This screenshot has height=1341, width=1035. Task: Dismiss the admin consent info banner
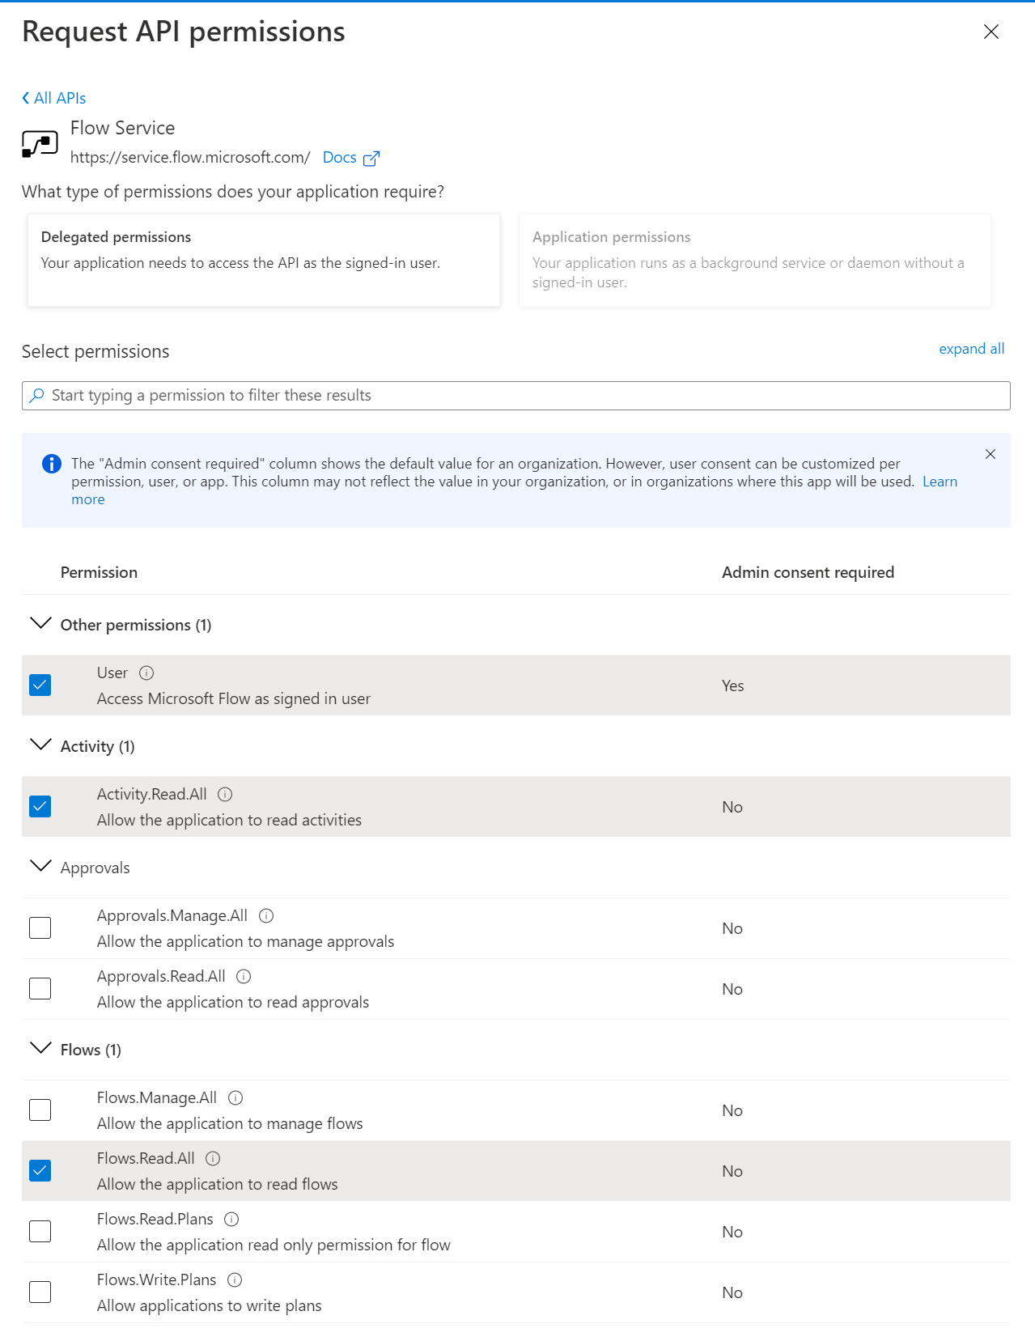pos(990,454)
